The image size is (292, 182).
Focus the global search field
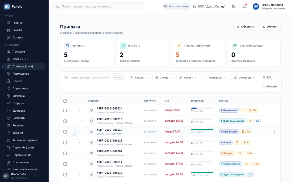click(x=99, y=7)
